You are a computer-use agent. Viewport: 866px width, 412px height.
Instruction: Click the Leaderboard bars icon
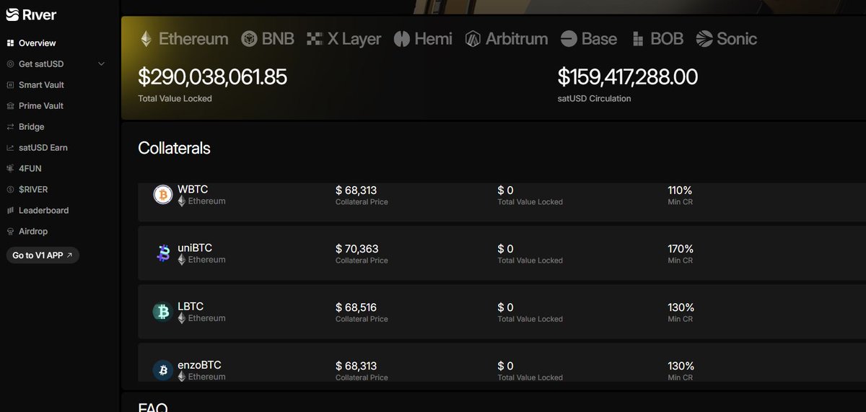pos(10,211)
